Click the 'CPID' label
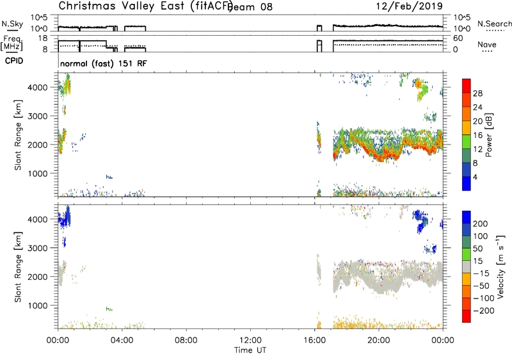Image resolution: width=512 pixels, height=354 pixels. click(14, 61)
